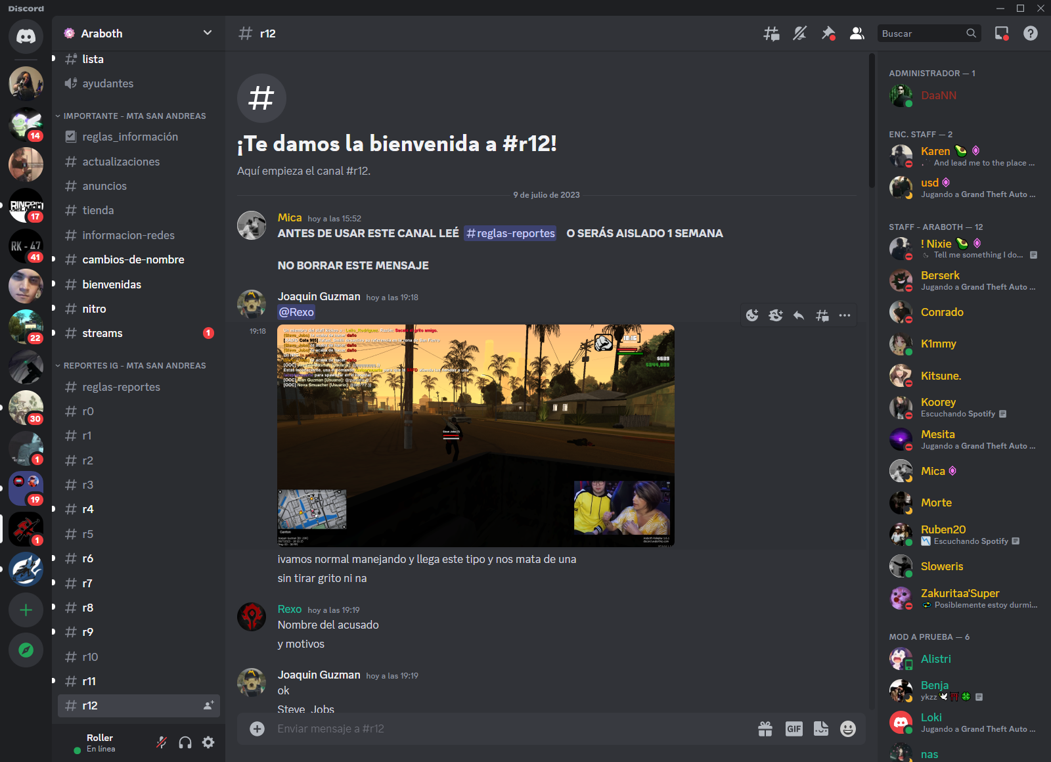Toggle the member list
This screenshot has height=762, width=1051.
(x=857, y=34)
